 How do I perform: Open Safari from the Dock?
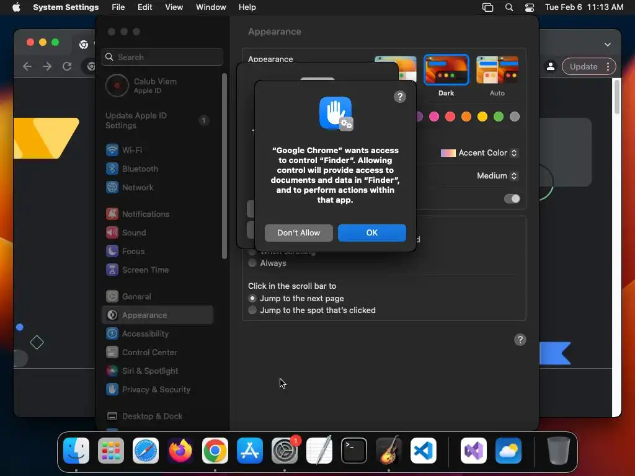pyautogui.click(x=146, y=451)
